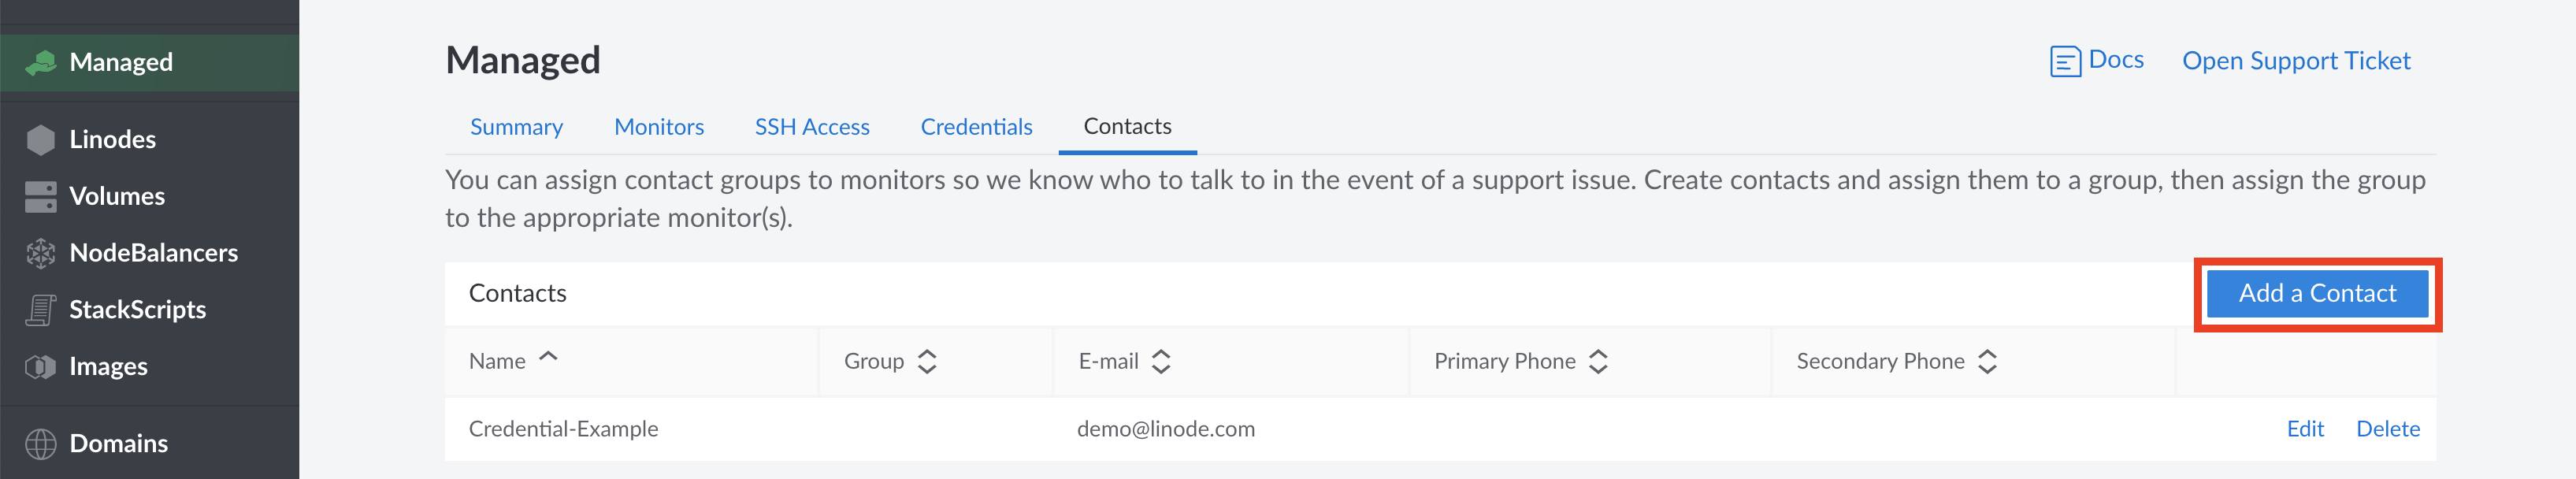Switch to the SSH Access tab
The height and width of the screenshot is (479, 2576).
coord(812,127)
